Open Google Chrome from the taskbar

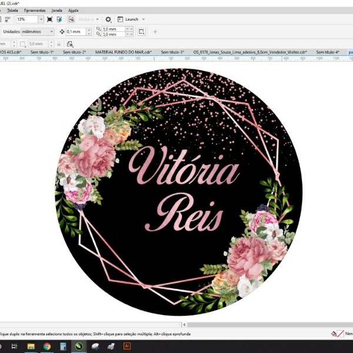47,347
